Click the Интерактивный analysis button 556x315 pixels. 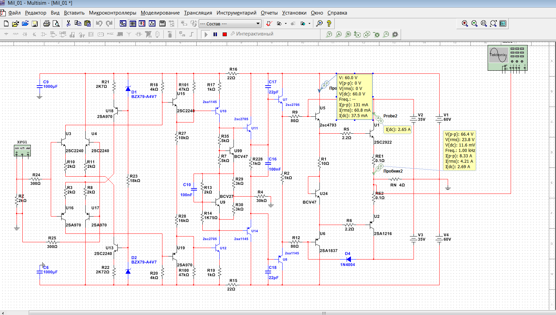pos(252,34)
